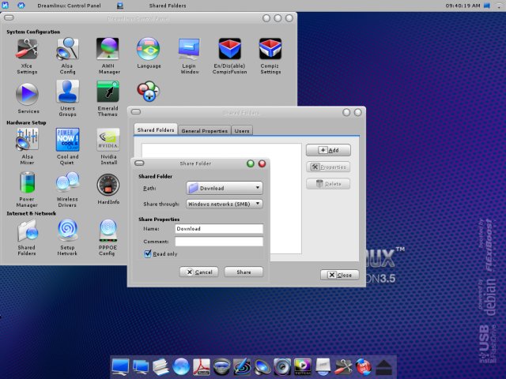Click Dreamlinux Control Panel taskbar entry
The height and width of the screenshot is (379, 506).
(x=69, y=6)
